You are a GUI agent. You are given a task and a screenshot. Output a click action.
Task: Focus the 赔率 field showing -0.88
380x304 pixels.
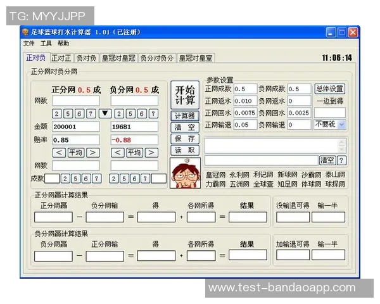[134, 140]
